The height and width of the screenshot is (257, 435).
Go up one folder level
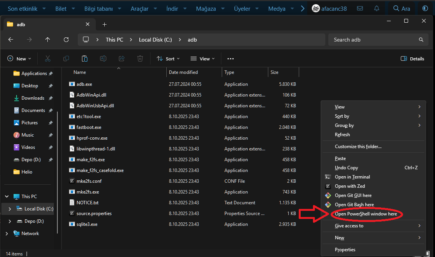click(x=48, y=40)
